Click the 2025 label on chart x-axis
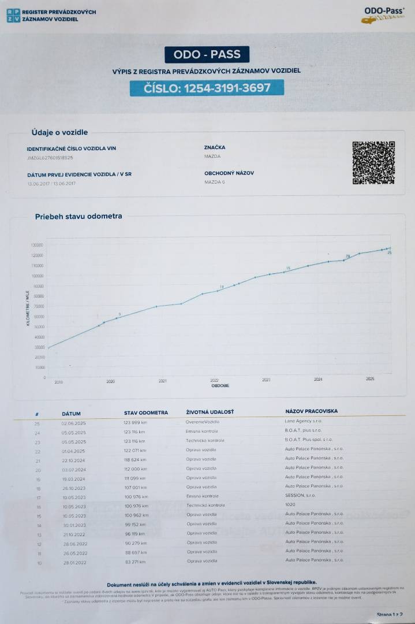This screenshot has height=624, width=415. point(370,379)
